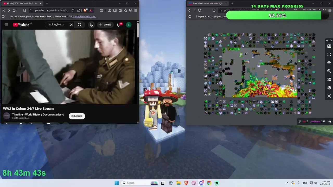The height and width of the screenshot is (187, 333).
Task: Close the puzzle with the X icon
Action: (329, 96)
